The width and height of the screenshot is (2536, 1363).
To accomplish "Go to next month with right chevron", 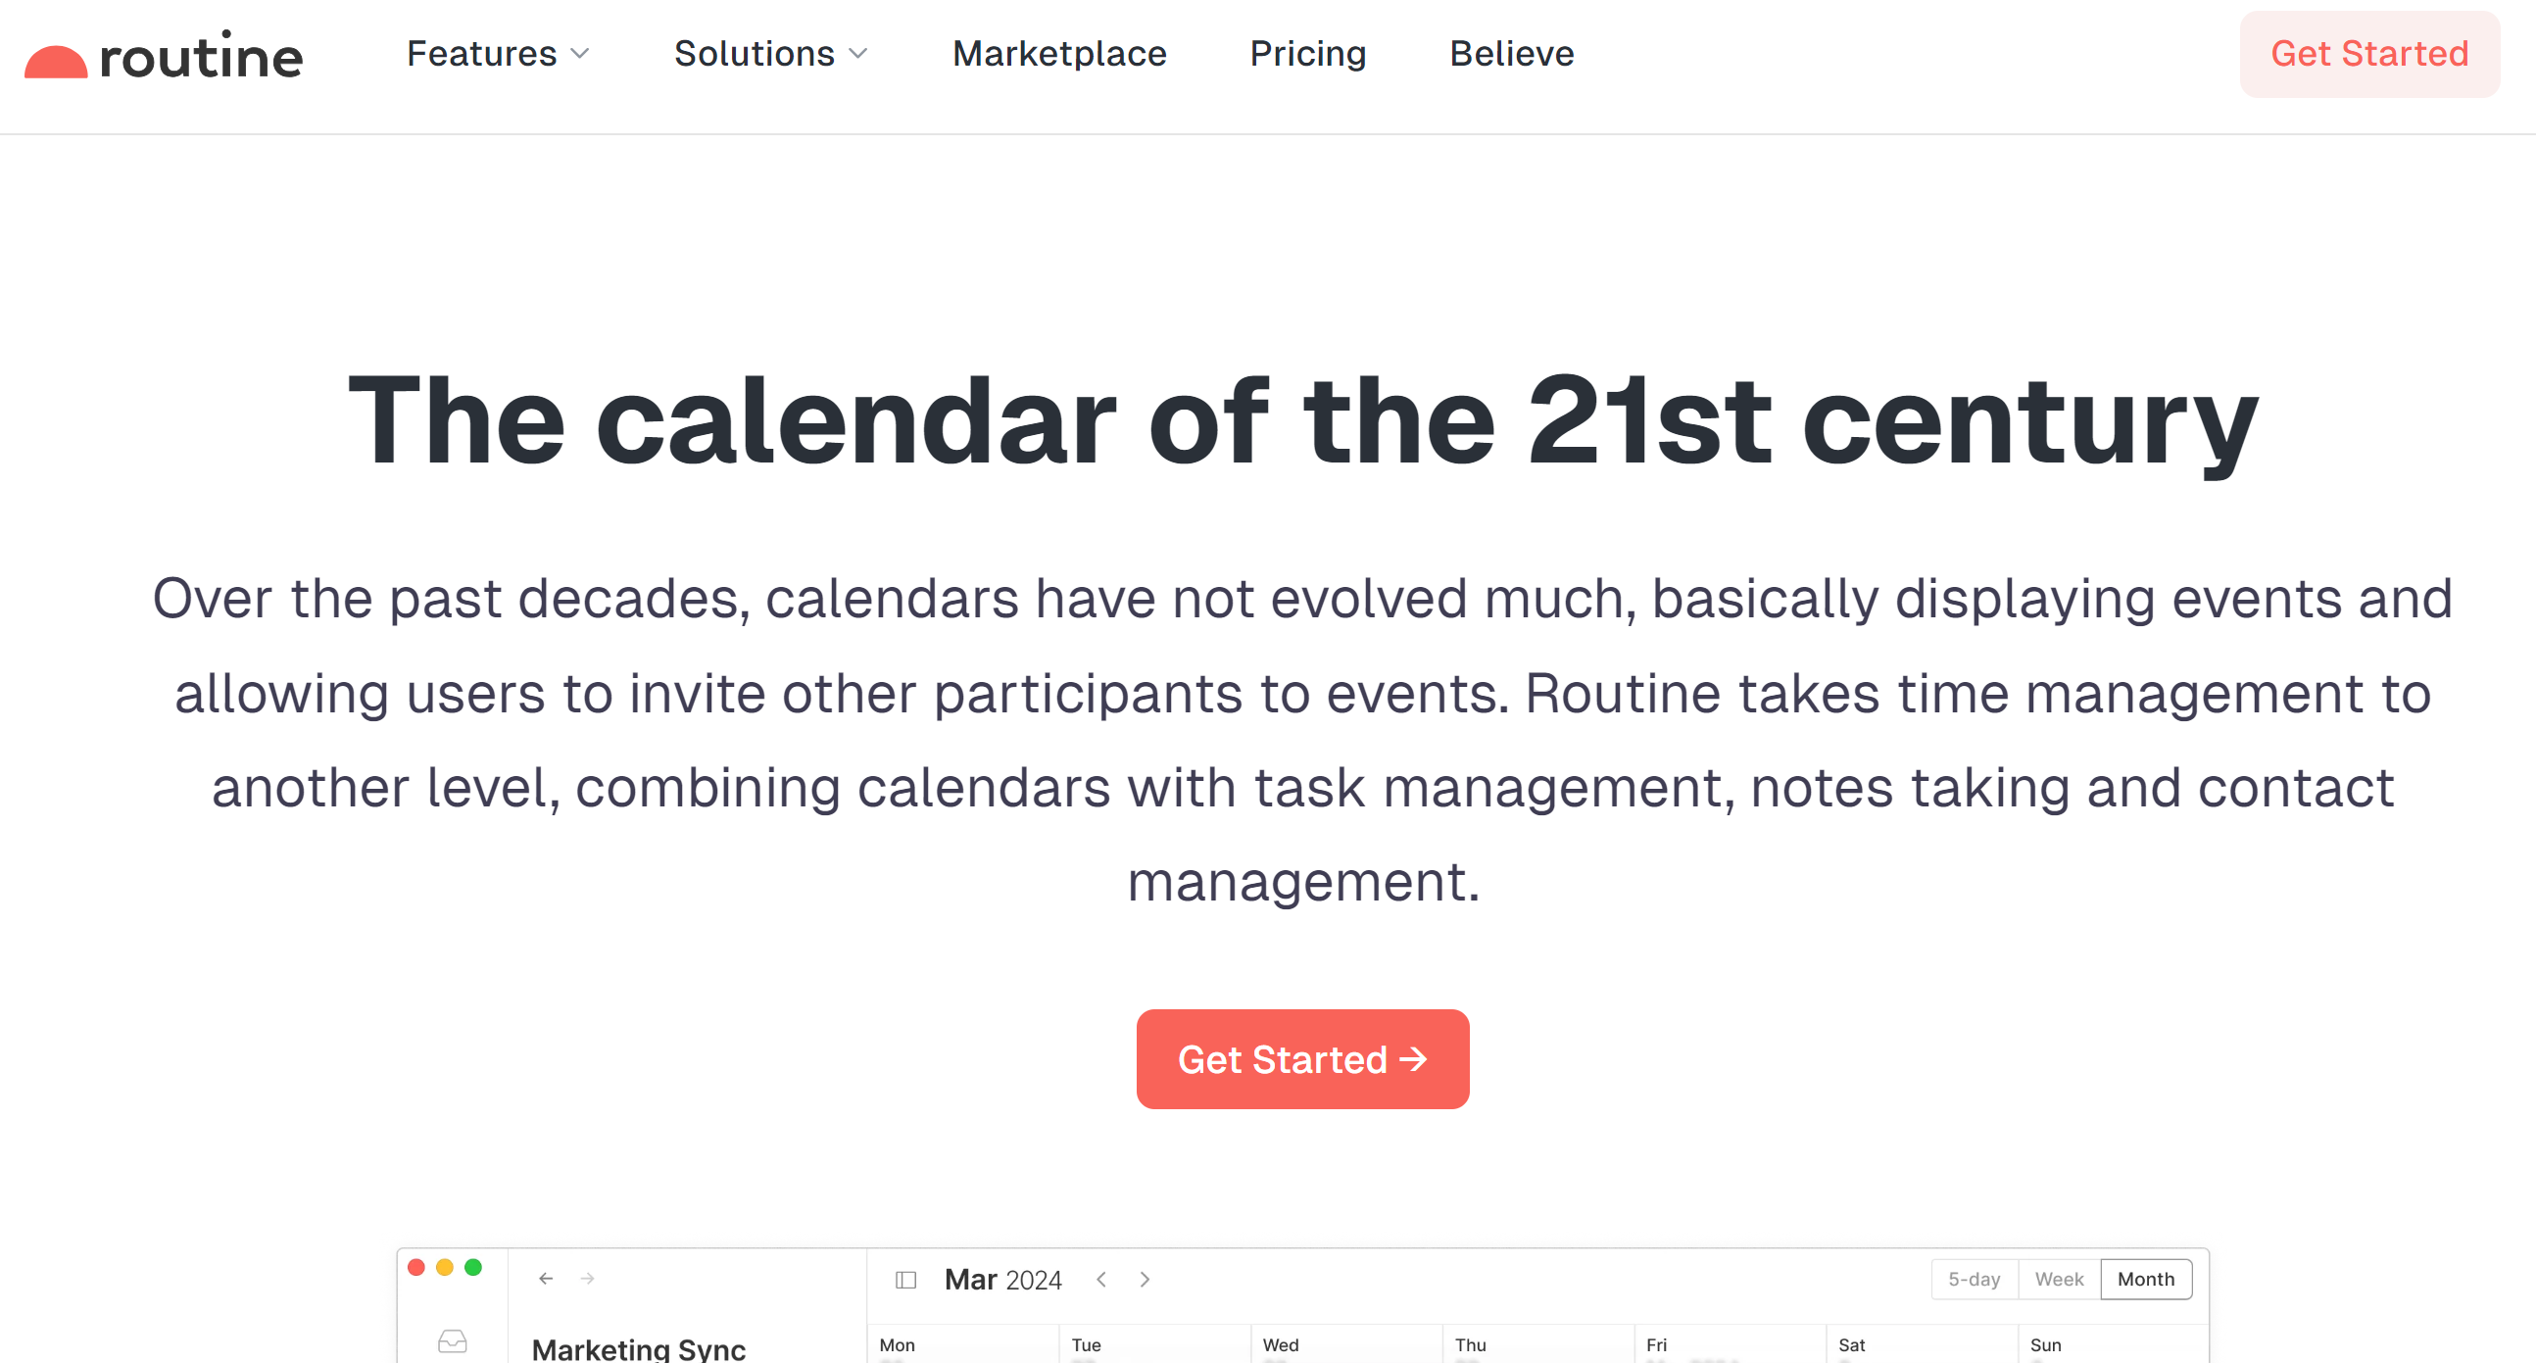I will [1145, 1280].
